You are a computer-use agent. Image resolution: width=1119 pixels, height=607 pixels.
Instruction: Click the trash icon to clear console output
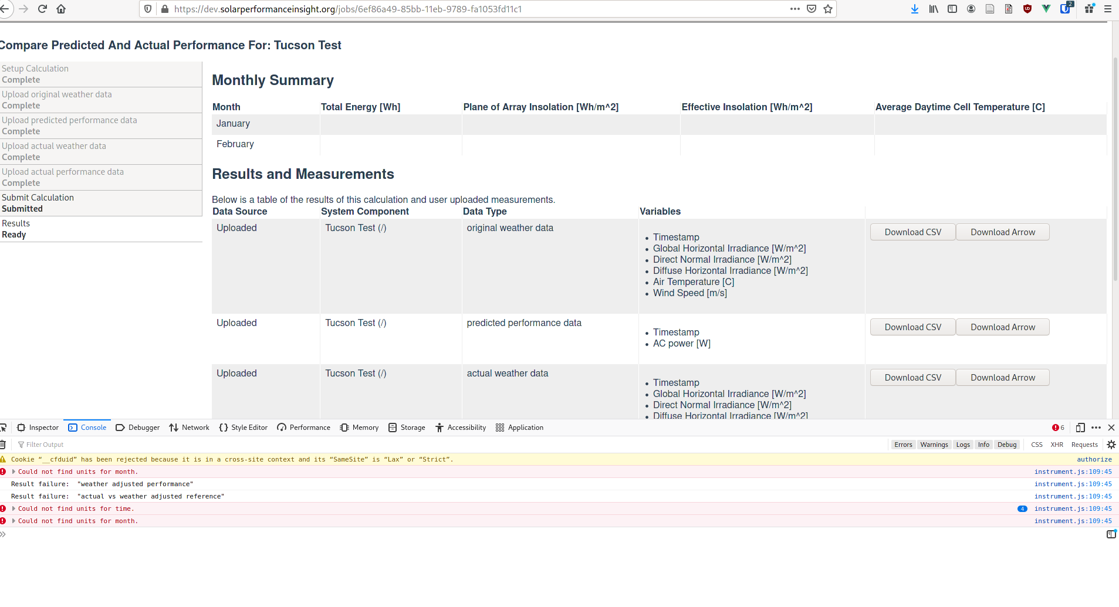(x=3, y=445)
